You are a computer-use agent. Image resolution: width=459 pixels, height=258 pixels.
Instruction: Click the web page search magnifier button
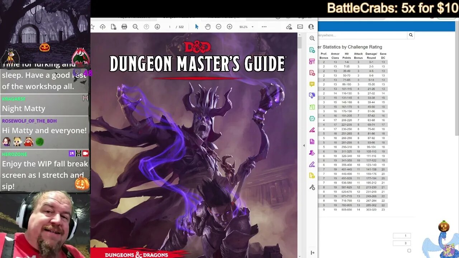(411, 35)
